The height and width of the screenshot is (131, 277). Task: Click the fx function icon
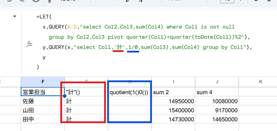click(x=29, y=44)
